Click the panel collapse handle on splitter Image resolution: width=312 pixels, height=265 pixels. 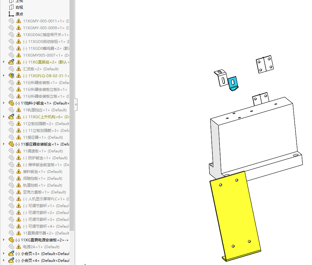click(76, 105)
